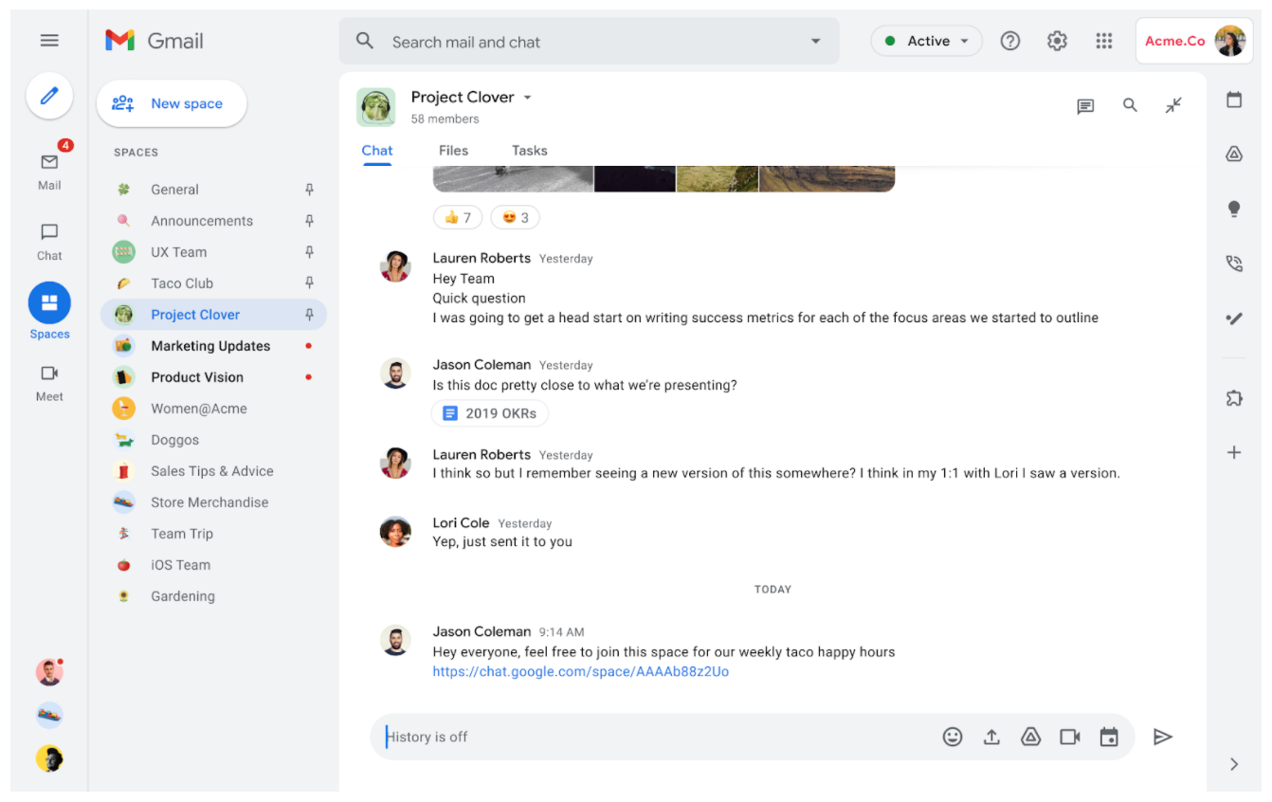Open Google Keep from the side panel
Viewport: 1272px width, 802px height.
click(x=1234, y=208)
